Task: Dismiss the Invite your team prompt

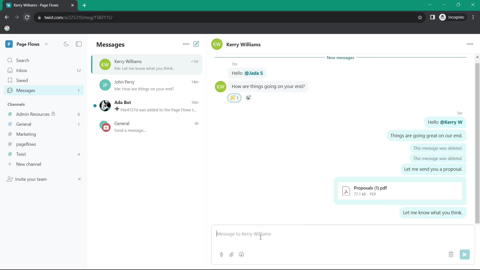Action: [79, 179]
